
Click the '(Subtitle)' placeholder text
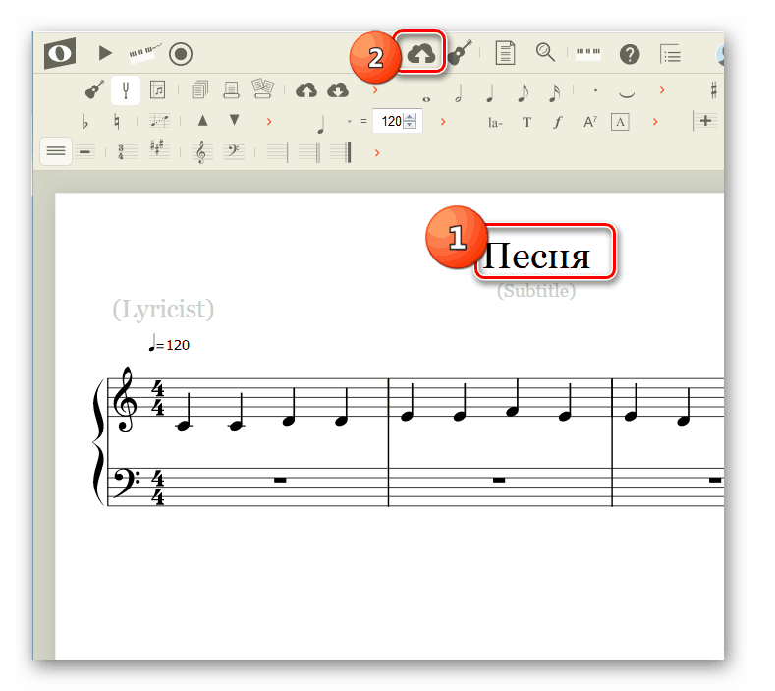pos(536,290)
